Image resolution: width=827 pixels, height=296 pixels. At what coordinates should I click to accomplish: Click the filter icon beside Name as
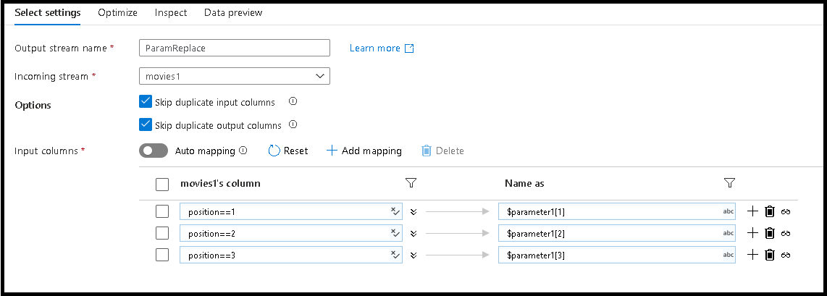click(729, 183)
